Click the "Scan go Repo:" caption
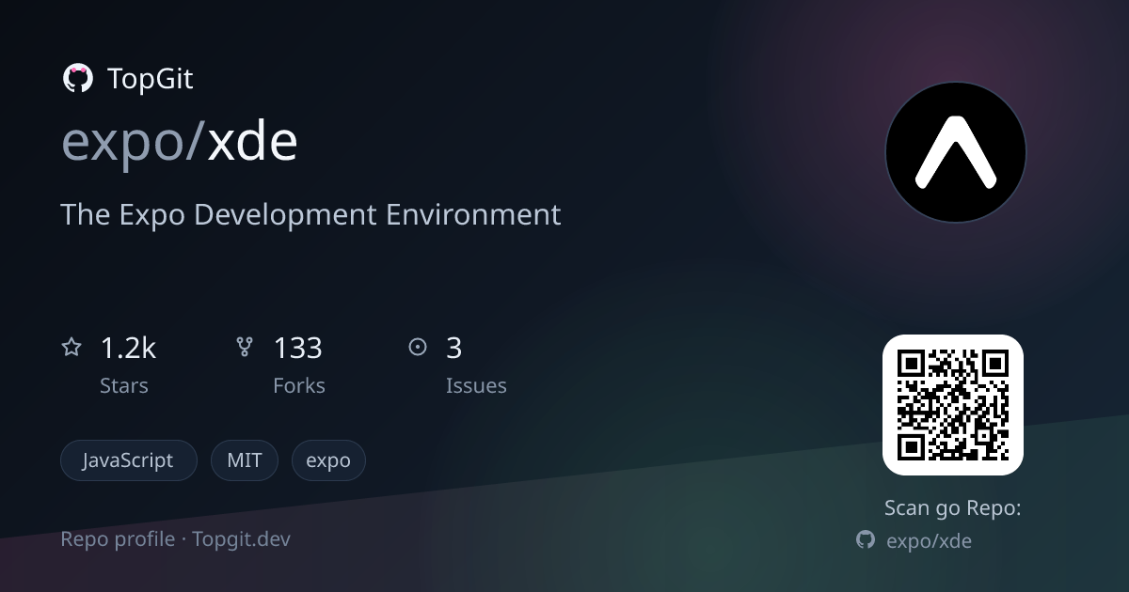 click(953, 508)
